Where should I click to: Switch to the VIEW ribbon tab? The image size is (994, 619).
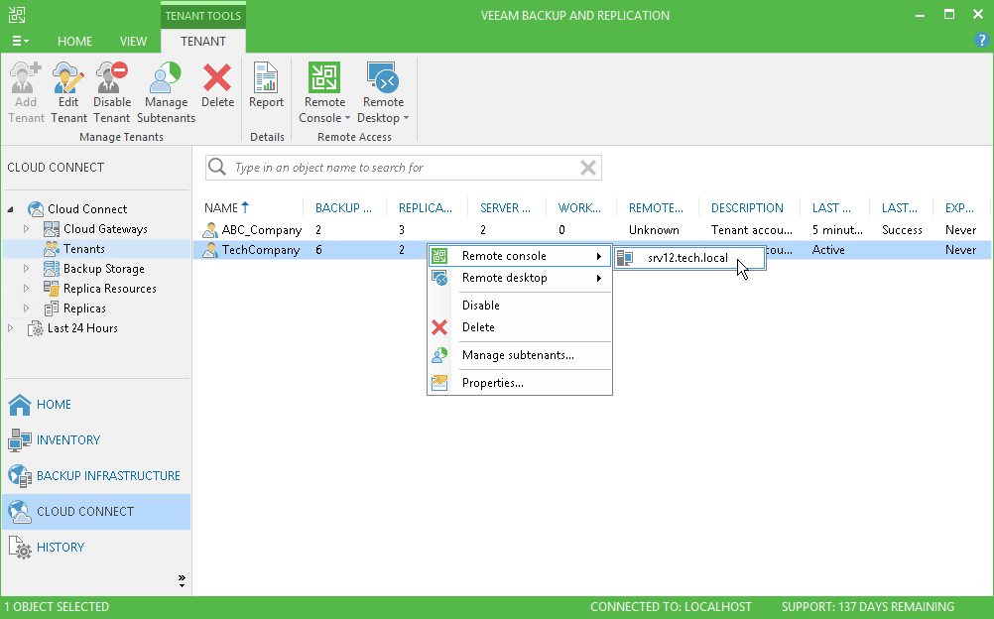[133, 42]
